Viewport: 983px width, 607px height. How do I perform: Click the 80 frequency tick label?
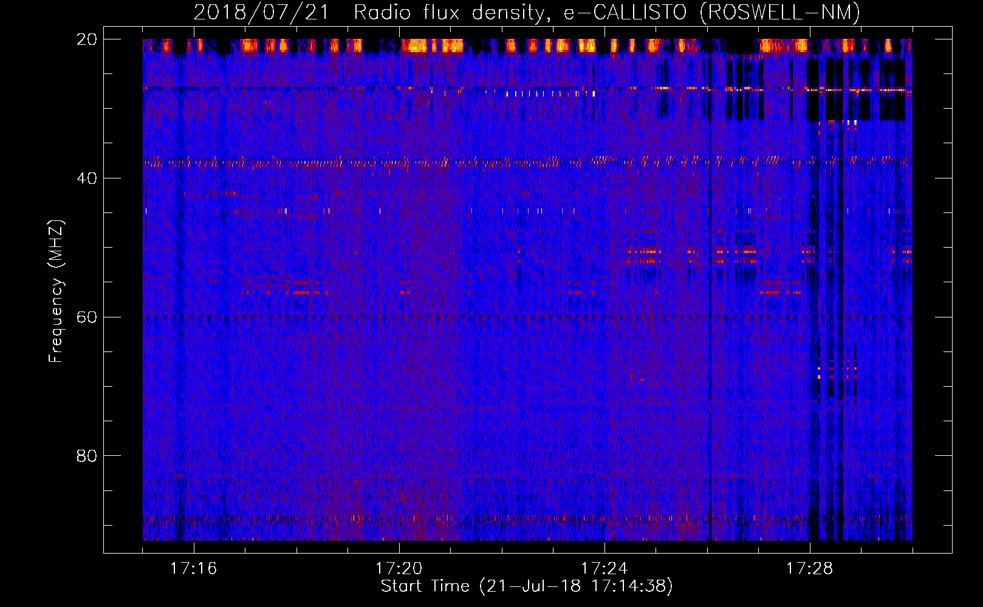[x=87, y=456]
